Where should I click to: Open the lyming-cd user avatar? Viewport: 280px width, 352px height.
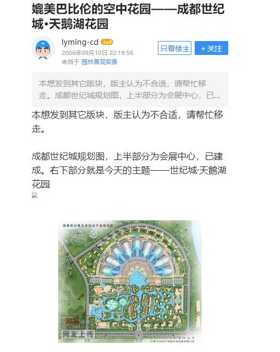tap(43, 49)
